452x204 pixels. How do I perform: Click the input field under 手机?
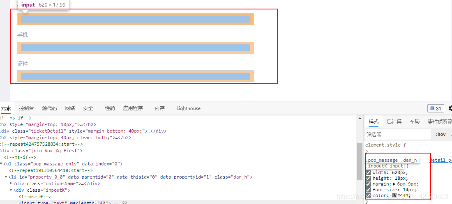136,48
